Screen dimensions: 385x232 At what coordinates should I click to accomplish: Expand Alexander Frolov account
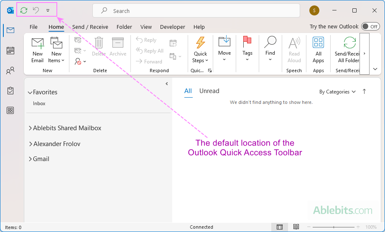pyautogui.click(x=31, y=144)
